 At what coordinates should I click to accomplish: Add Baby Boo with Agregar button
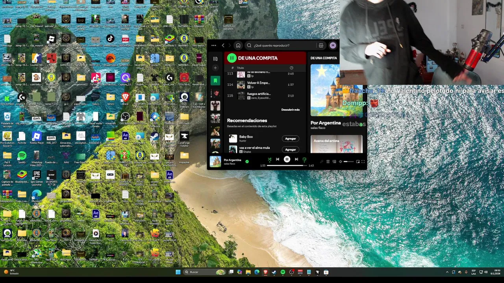(x=290, y=138)
